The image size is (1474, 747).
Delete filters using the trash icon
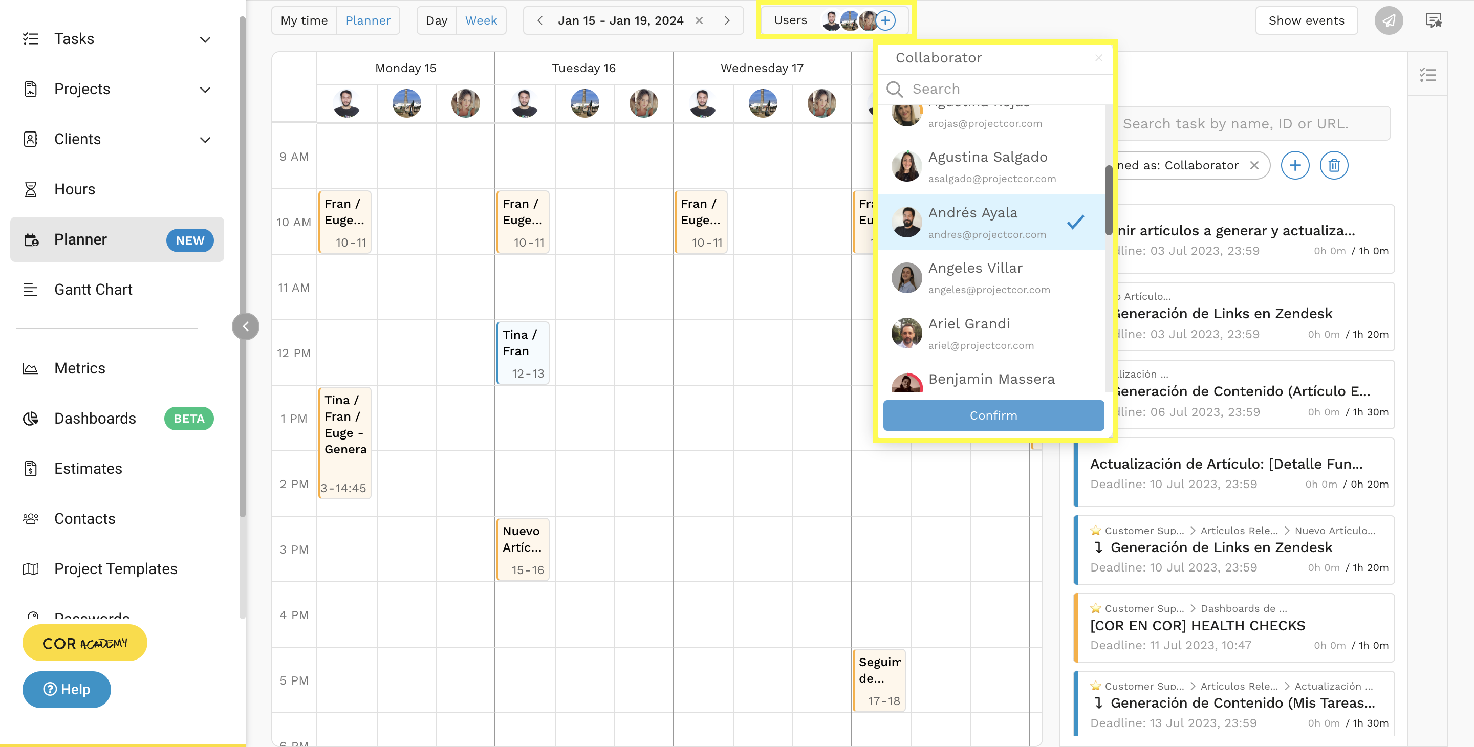[x=1334, y=165]
